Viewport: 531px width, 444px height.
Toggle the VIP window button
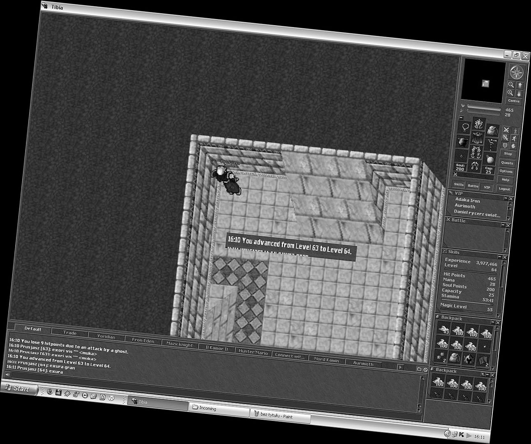487,187
